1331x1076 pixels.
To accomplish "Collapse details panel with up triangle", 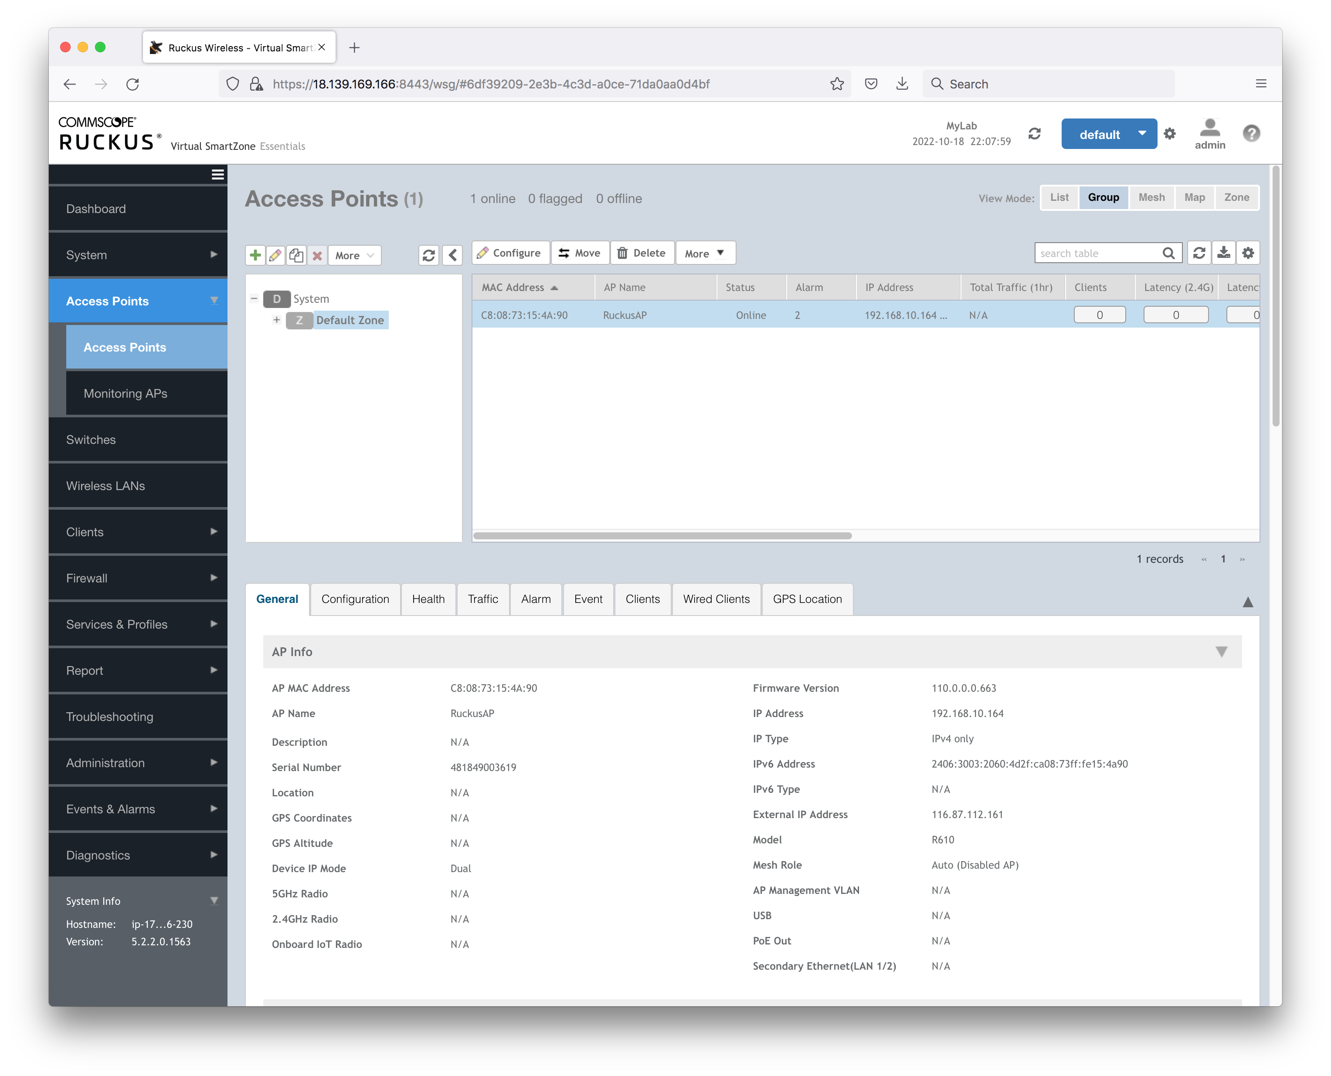I will point(1247,602).
